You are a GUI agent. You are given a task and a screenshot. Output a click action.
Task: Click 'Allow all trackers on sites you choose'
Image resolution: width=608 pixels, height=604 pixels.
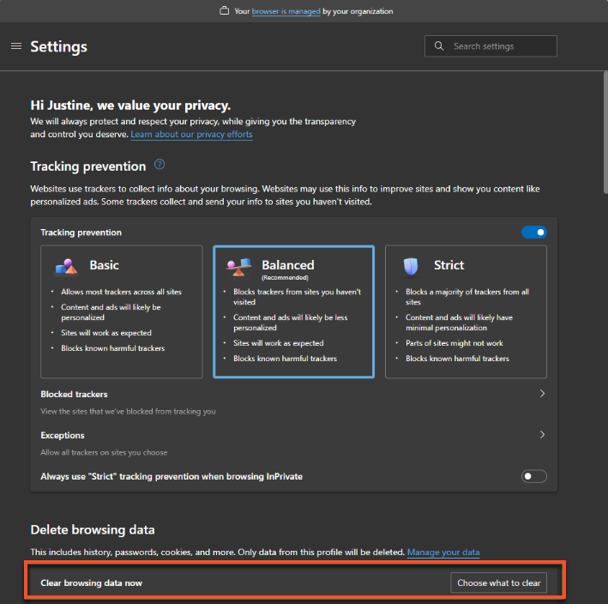point(104,452)
